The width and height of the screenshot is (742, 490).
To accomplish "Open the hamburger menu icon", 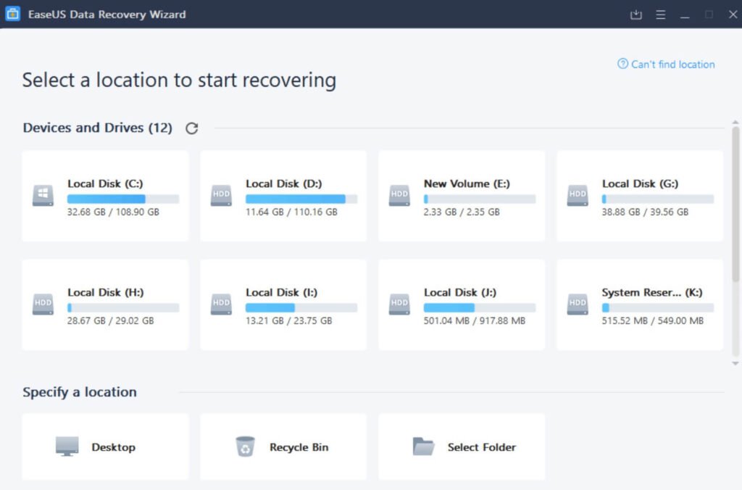I will [x=661, y=14].
